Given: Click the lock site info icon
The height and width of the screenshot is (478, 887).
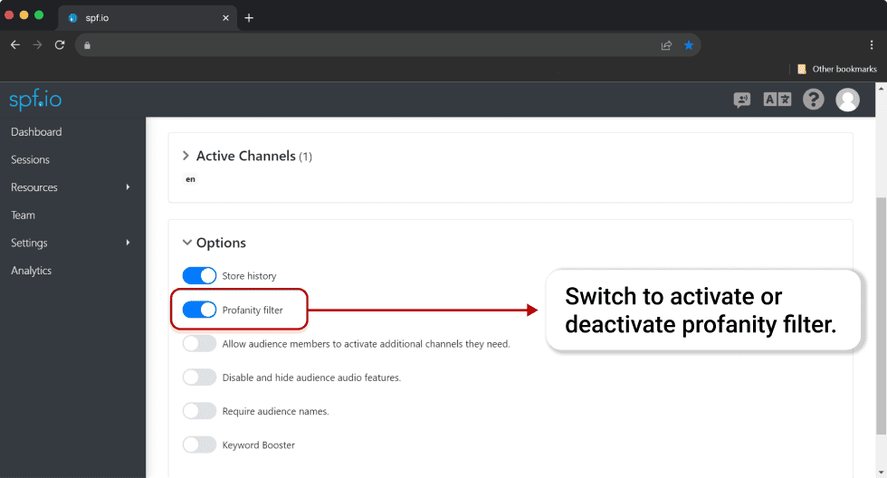Looking at the screenshot, I should 87,45.
